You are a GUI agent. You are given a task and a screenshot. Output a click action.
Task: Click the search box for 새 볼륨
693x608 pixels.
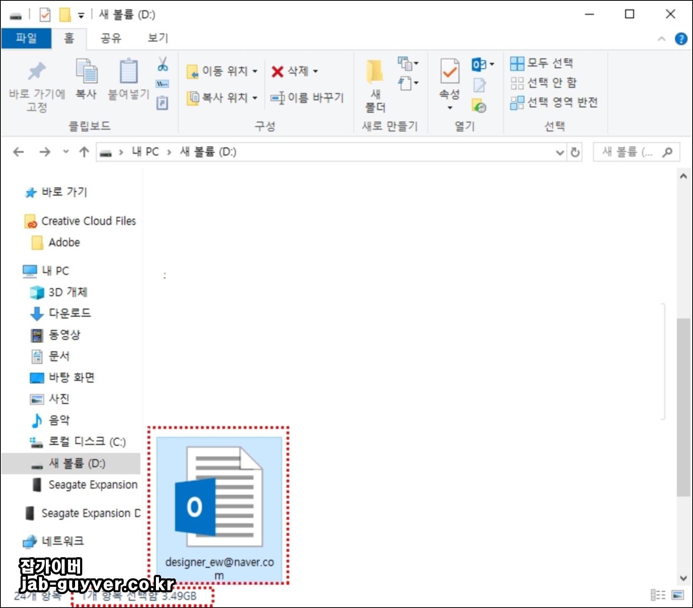636,152
